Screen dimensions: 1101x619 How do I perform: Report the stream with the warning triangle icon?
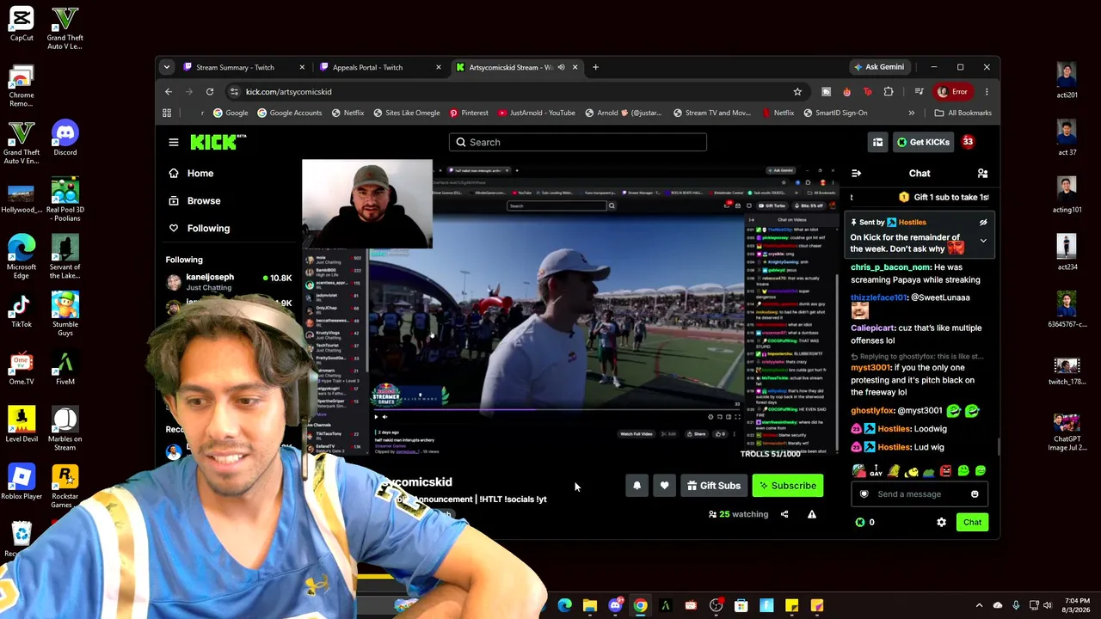[811, 514]
